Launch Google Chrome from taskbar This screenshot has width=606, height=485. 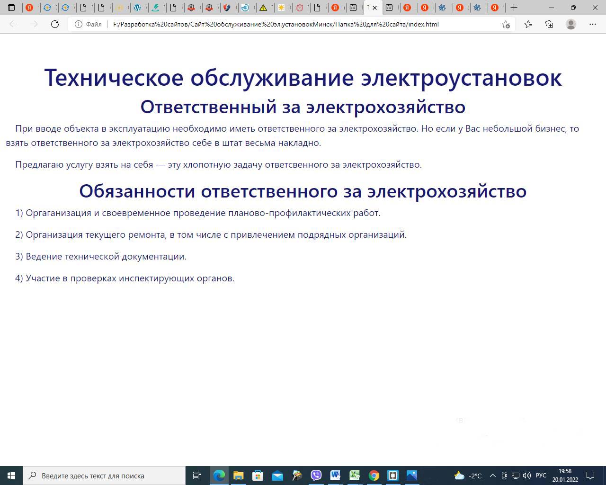tap(374, 476)
